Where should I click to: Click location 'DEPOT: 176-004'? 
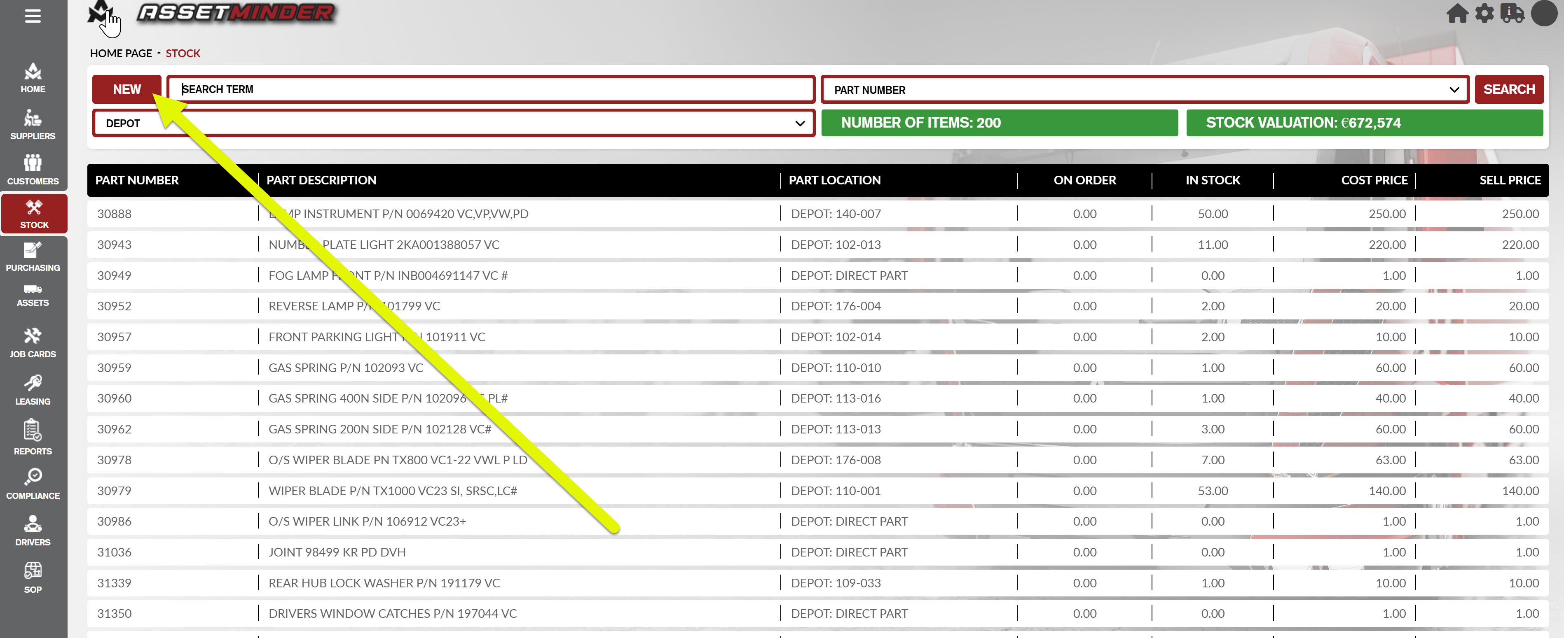[836, 306]
